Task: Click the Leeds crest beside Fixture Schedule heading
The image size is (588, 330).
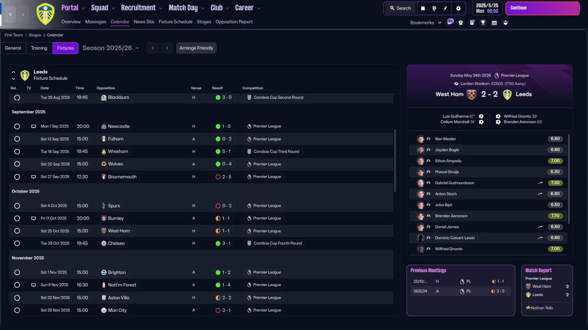Action: tap(25, 75)
